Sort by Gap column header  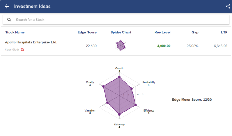pyautogui.click(x=195, y=32)
